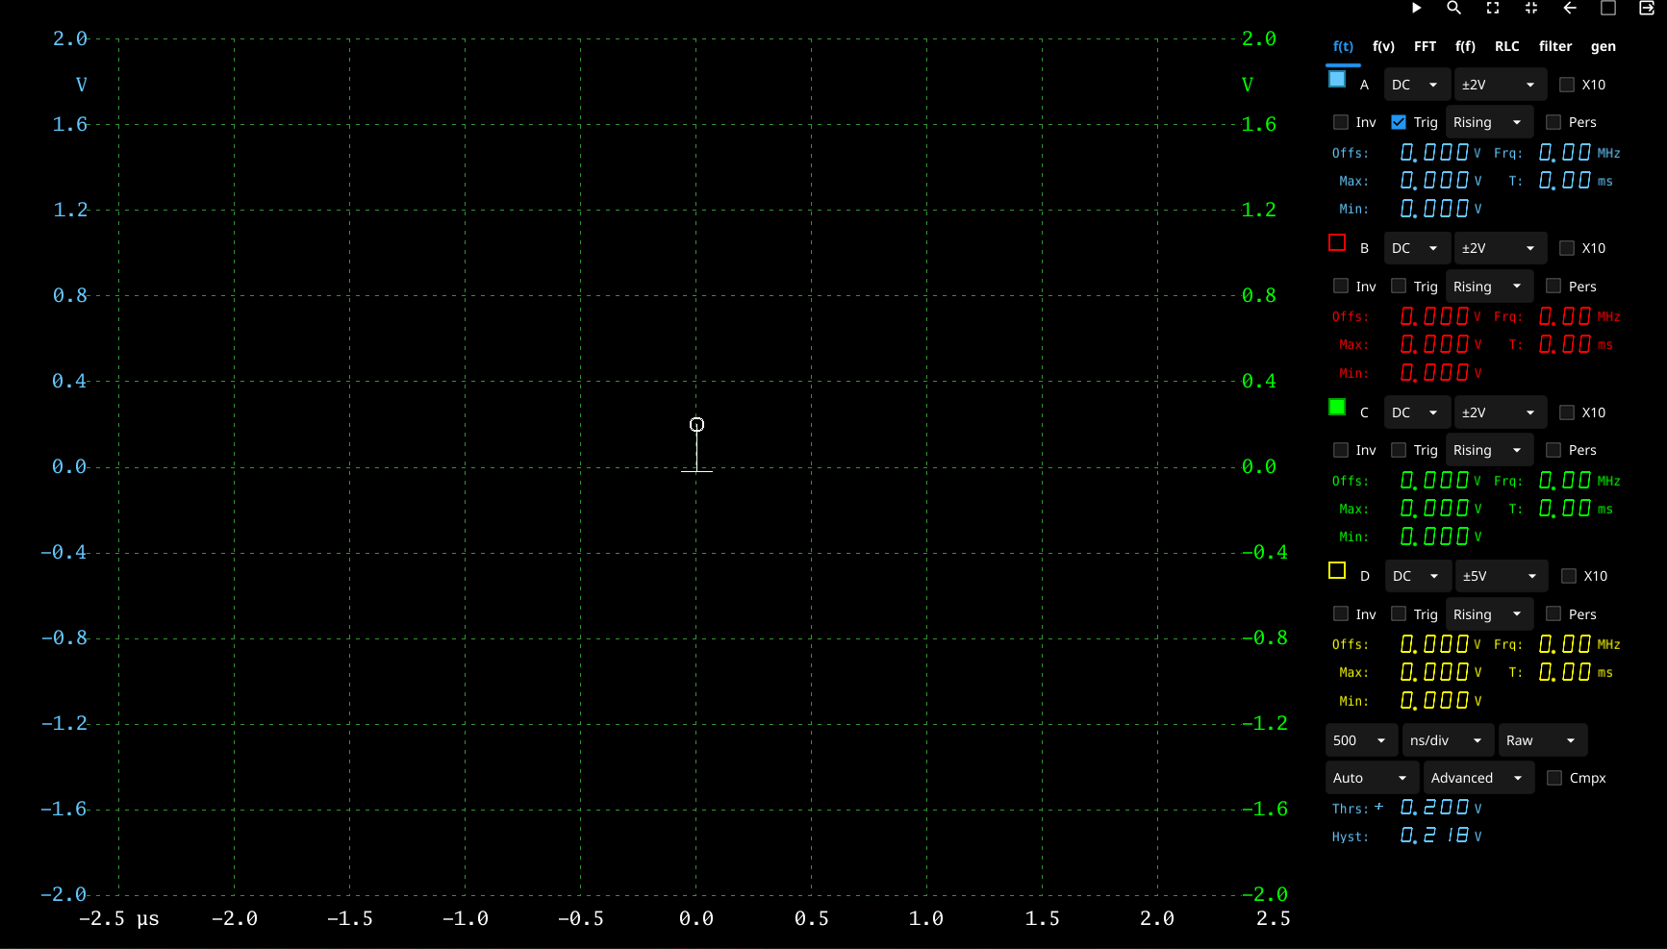Screen dimensions: 1667x949
Task: Enable Pers for channel D
Action: click(1553, 614)
